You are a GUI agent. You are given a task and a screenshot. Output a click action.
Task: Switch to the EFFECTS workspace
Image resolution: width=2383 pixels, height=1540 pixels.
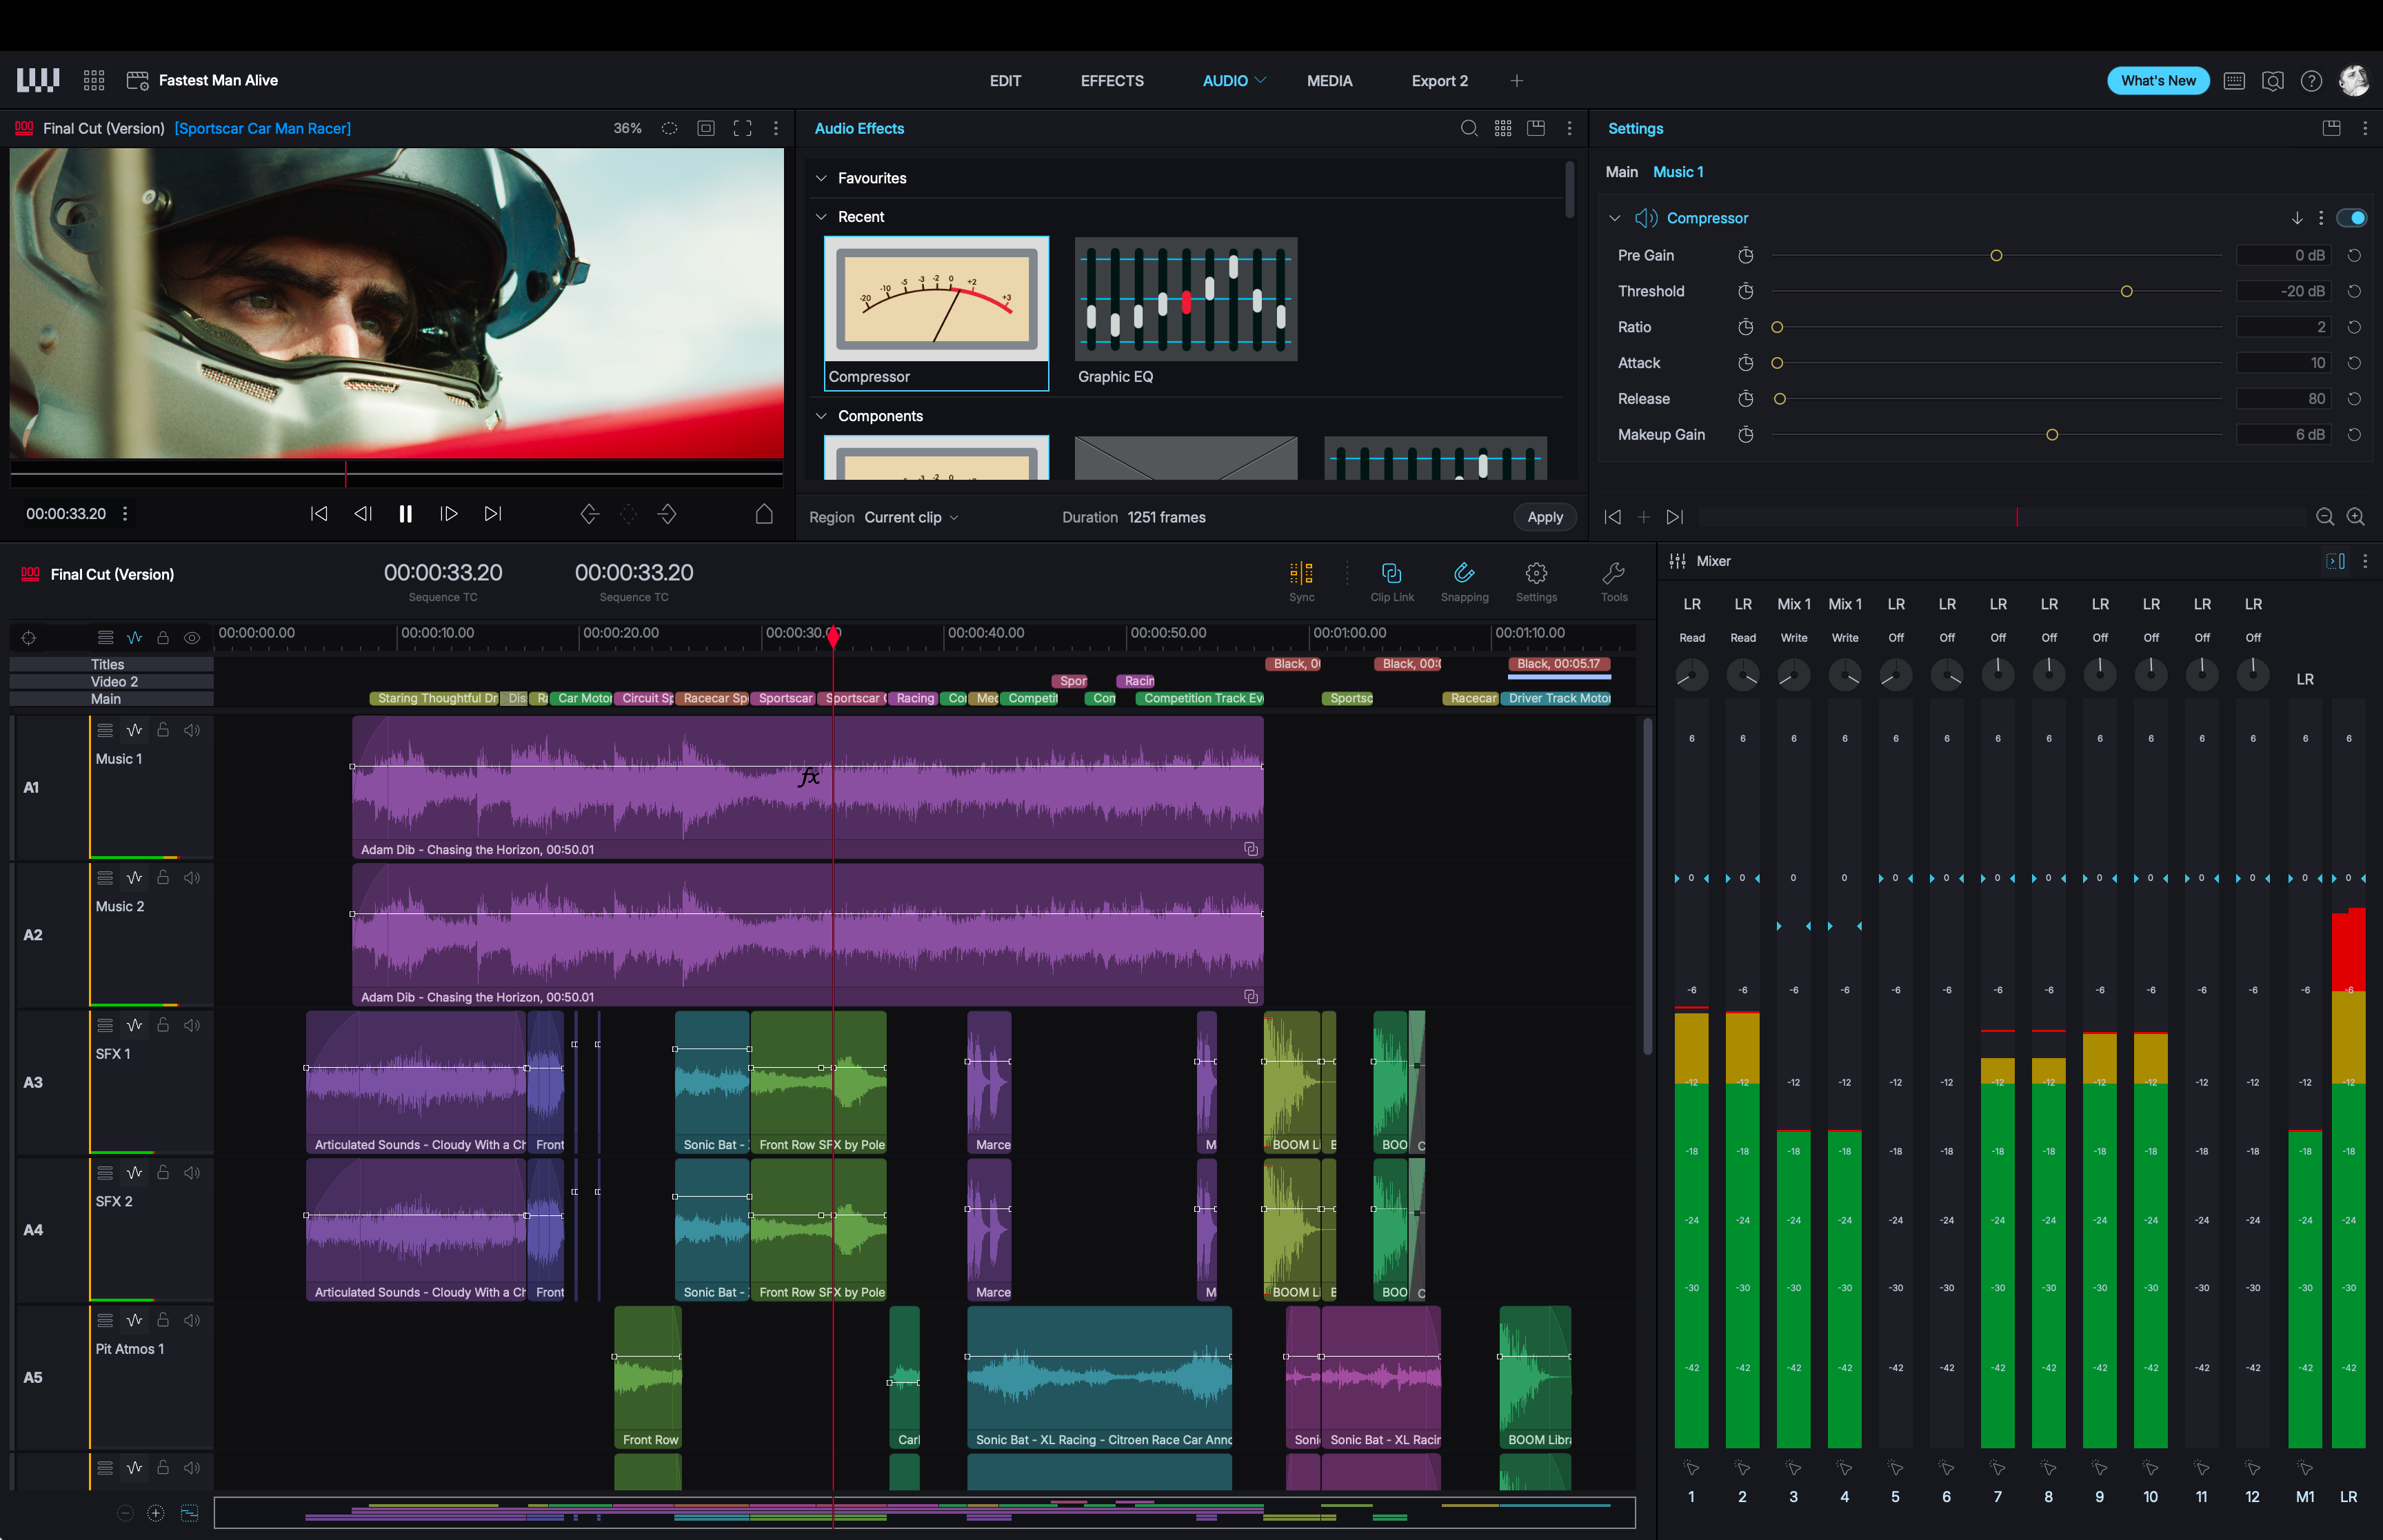[x=1111, y=81]
